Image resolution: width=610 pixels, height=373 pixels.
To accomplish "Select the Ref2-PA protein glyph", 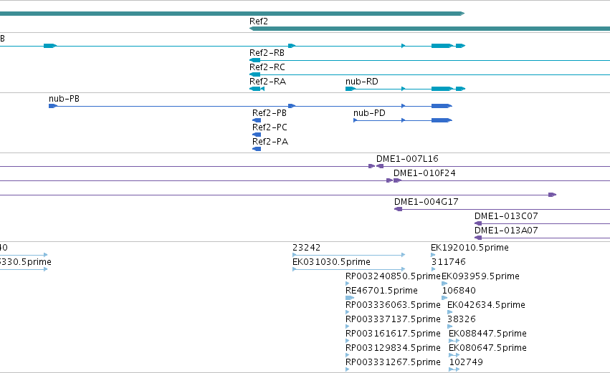I will tap(257, 149).
